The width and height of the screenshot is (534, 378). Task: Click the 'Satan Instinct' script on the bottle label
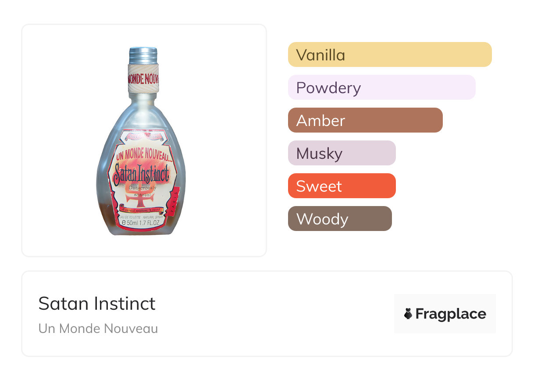(x=142, y=174)
